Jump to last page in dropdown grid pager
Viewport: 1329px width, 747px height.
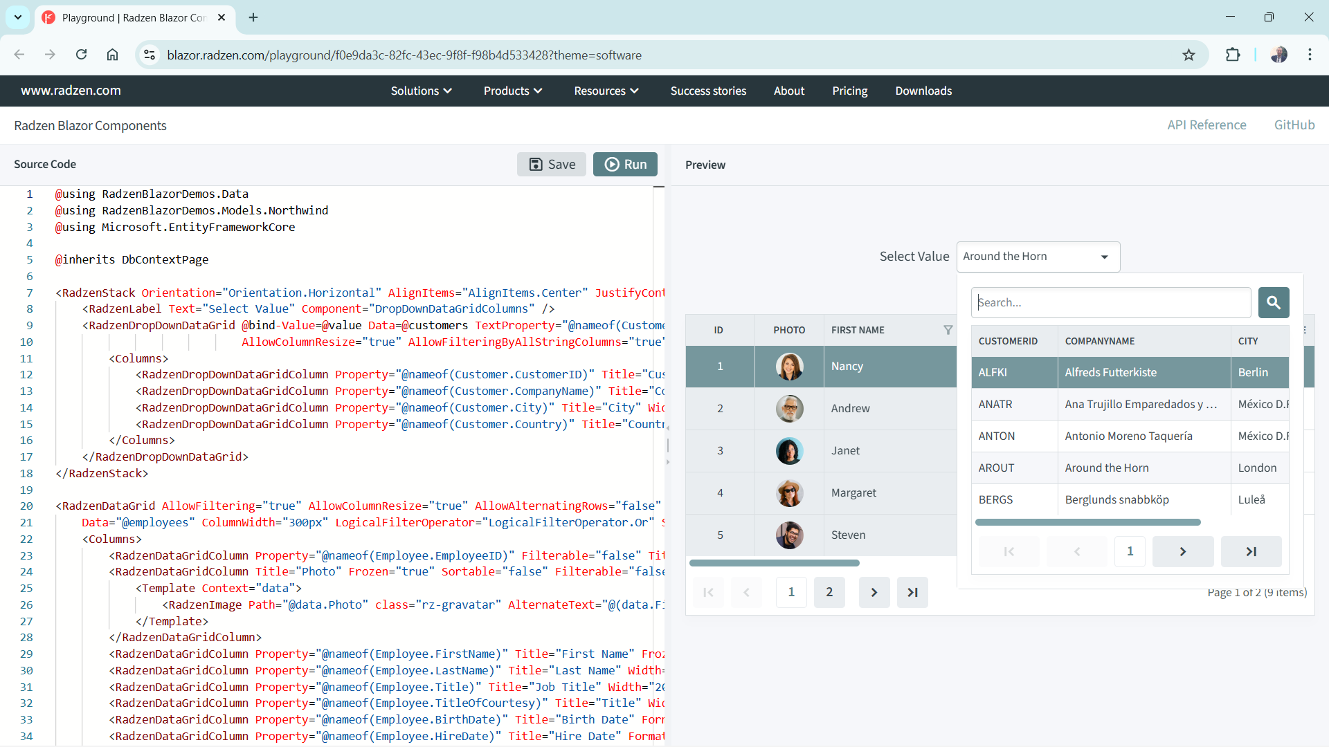tap(1251, 551)
